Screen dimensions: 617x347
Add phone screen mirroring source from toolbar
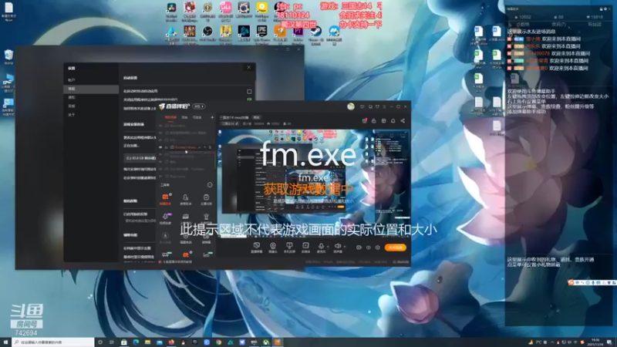click(289, 248)
